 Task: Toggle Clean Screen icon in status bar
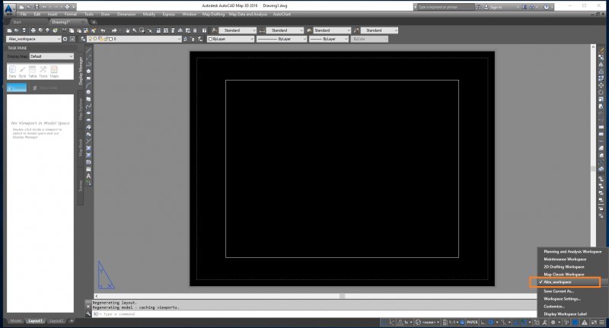(x=594, y=322)
